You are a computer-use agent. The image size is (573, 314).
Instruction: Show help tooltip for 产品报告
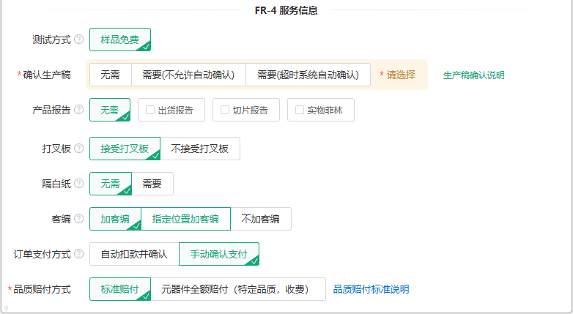coord(79,110)
